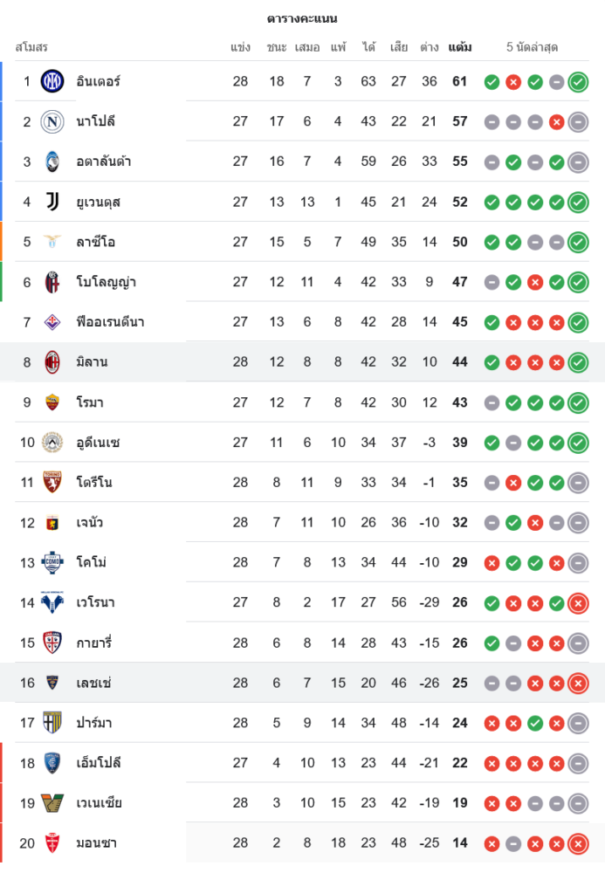Viewport: 605px width, 873px height.
Task: Select the เลชเช่ table row
Action: tap(262, 684)
